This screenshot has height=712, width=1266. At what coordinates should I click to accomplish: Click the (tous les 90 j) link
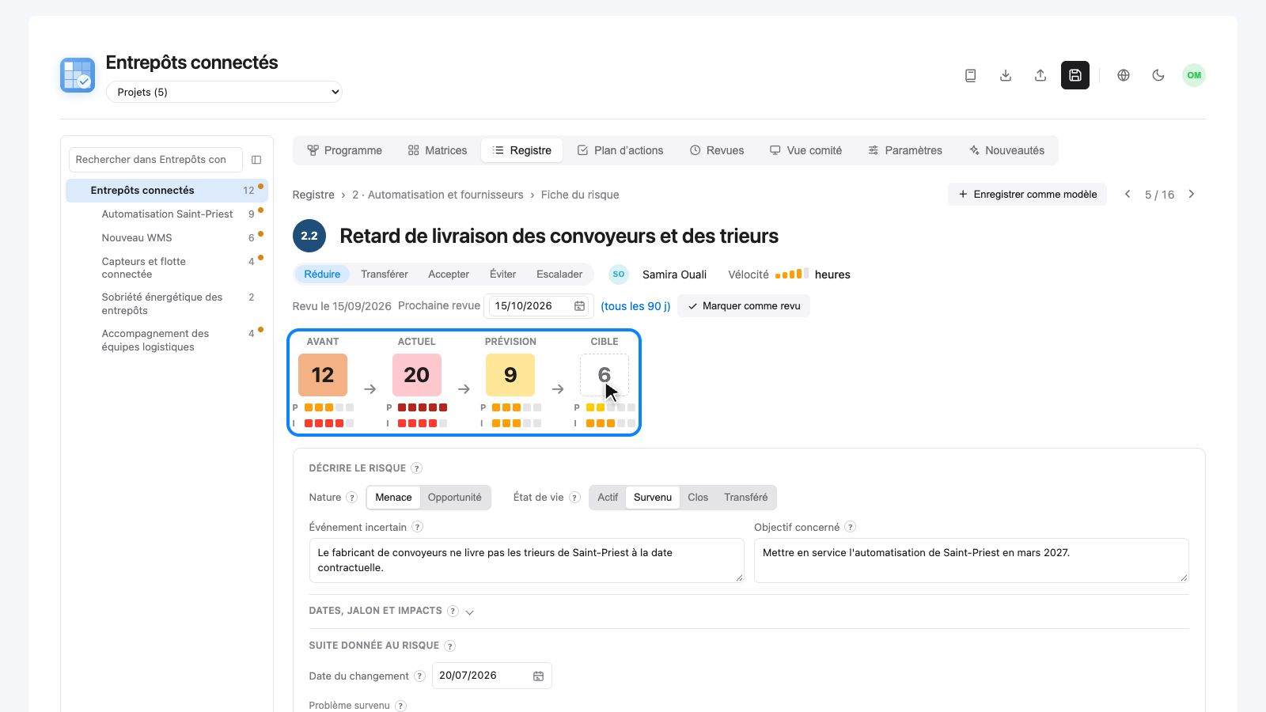[635, 306]
